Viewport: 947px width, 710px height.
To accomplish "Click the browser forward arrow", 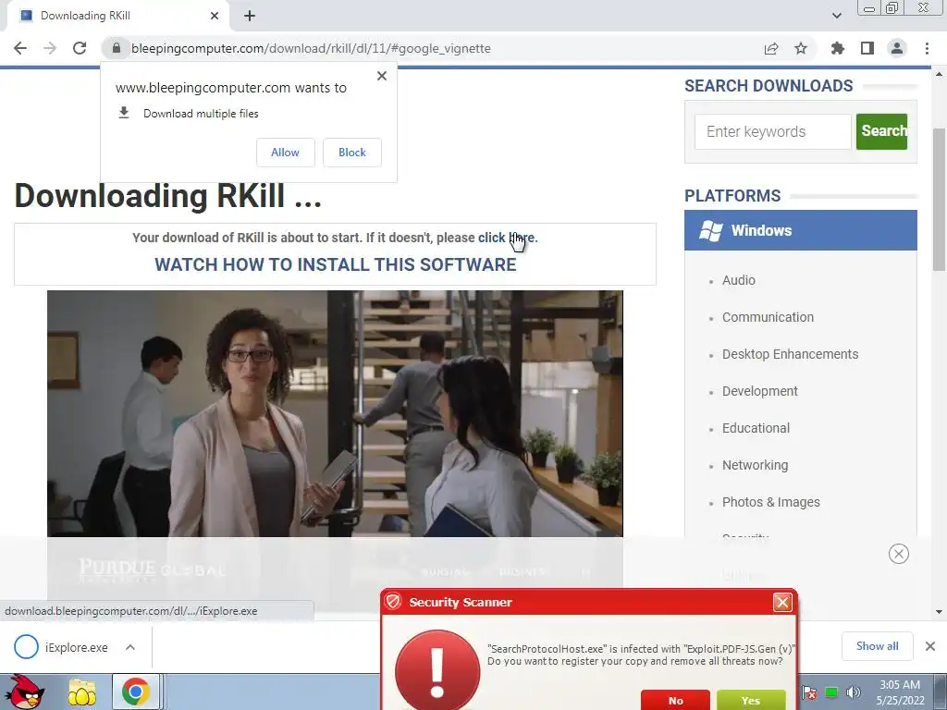I will point(50,48).
